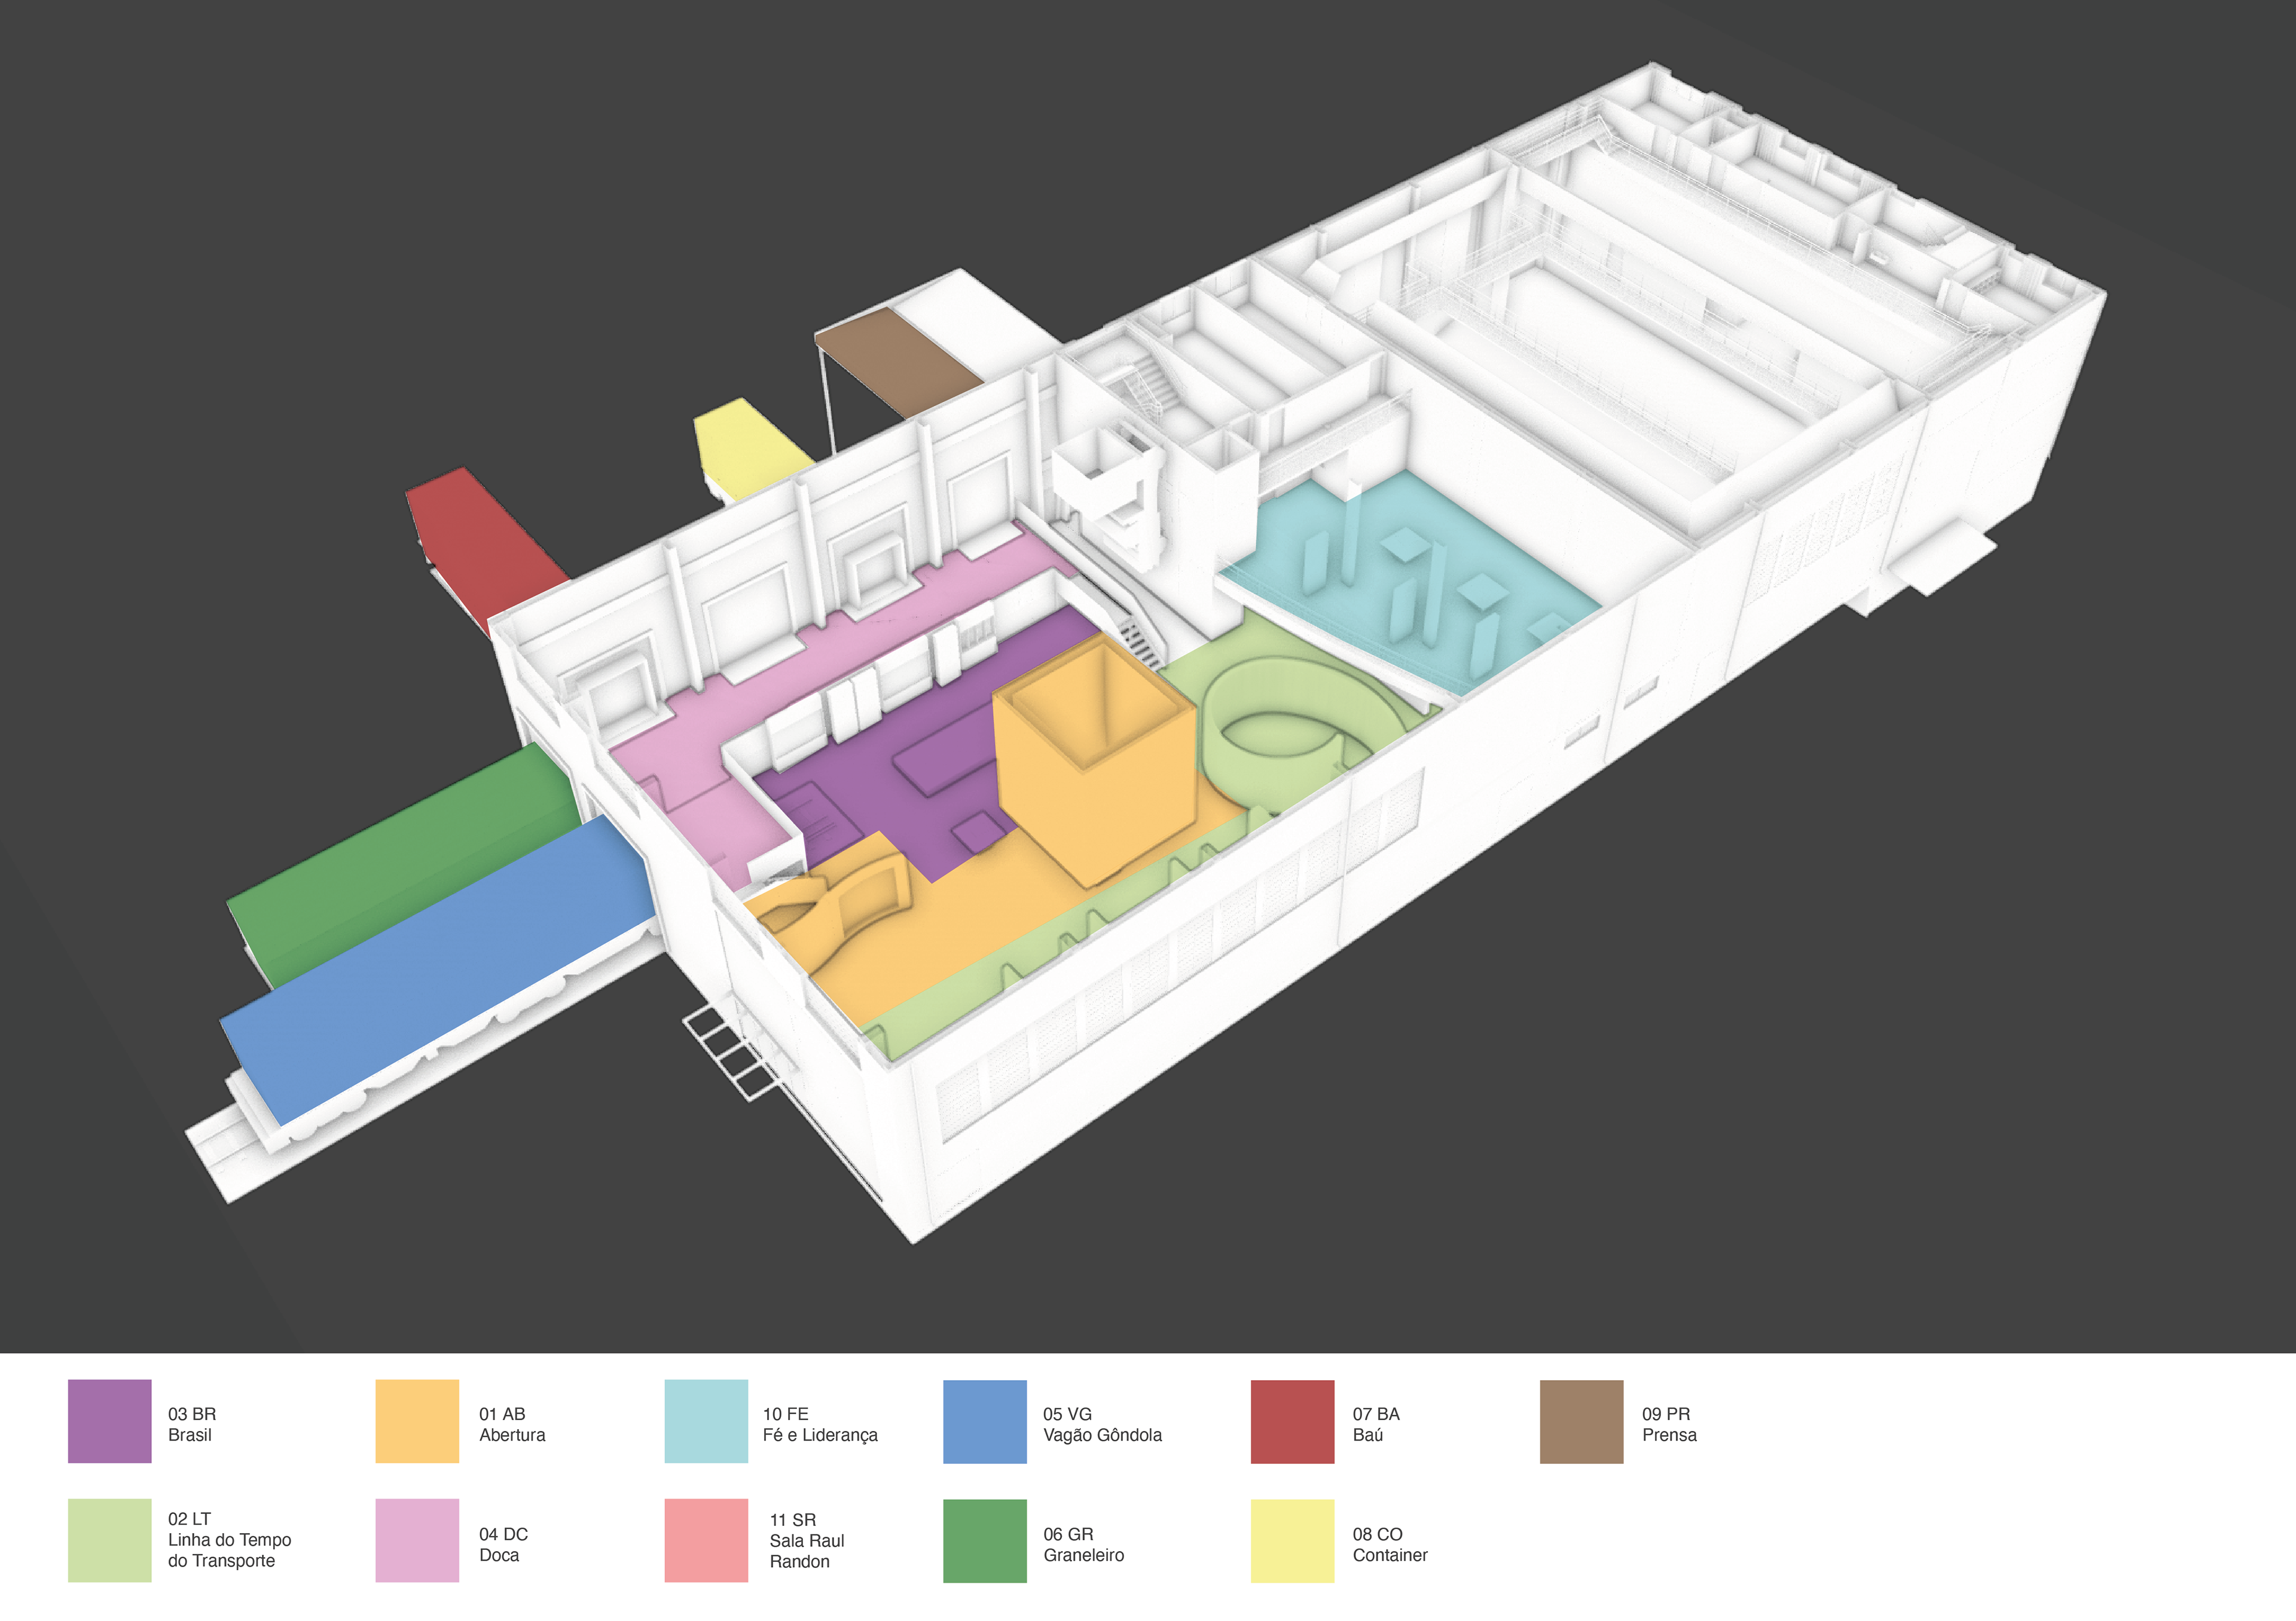
Task: Click the '07 BA Baú' legend label
Action: 1376,1424
